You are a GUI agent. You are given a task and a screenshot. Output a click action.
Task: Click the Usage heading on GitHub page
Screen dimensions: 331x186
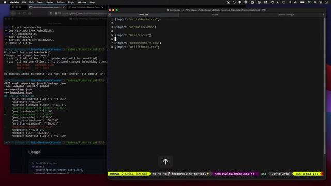35,152
